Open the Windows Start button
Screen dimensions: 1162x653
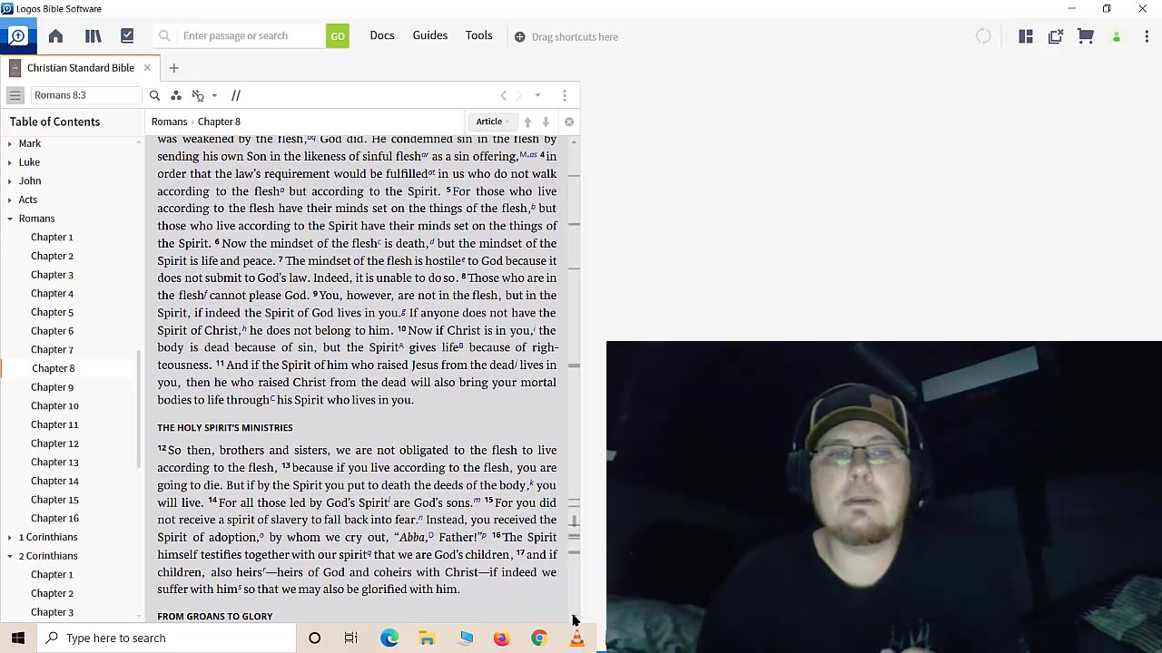coord(18,638)
